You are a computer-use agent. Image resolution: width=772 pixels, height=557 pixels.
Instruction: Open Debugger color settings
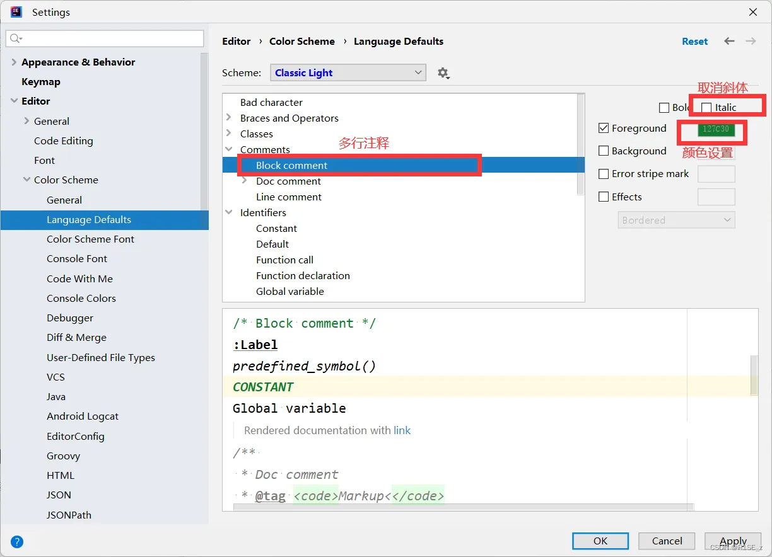pyautogui.click(x=70, y=318)
